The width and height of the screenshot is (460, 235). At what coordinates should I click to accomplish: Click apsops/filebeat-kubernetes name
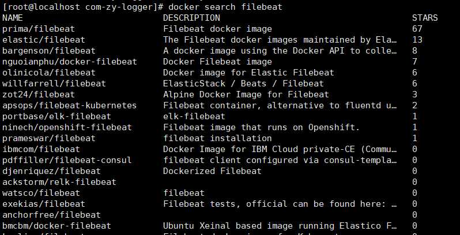tap(70, 105)
